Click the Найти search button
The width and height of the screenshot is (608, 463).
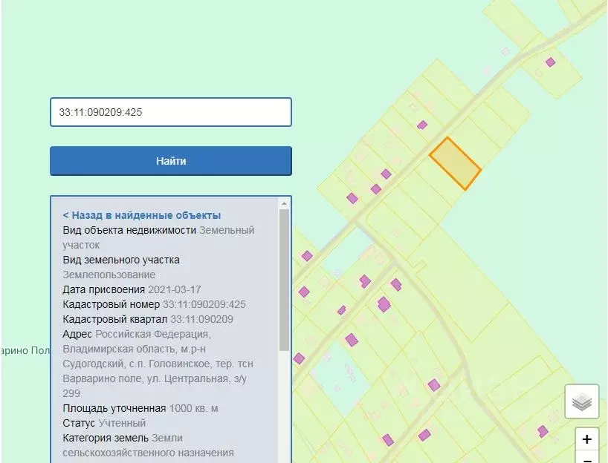pyautogui.click(x=171, y=161)
